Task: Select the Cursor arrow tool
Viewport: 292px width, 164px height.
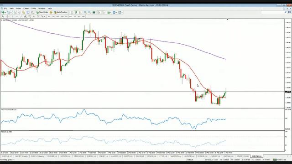Action: pyautogui.click(x=3, y=16)
